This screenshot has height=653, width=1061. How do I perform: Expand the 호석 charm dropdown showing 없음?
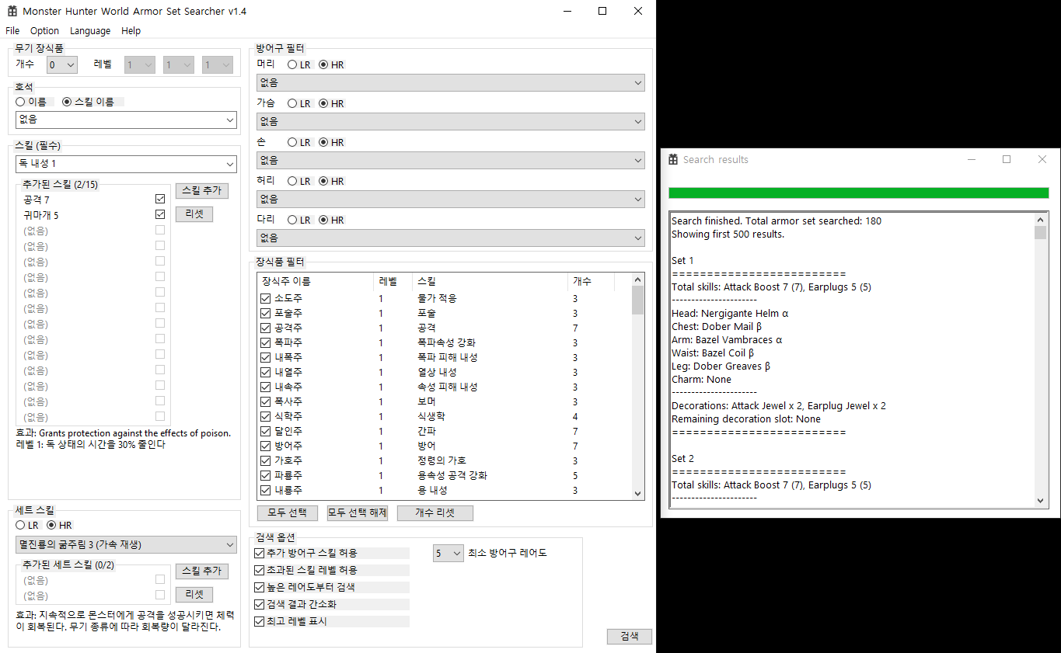[x=126, y=120]
